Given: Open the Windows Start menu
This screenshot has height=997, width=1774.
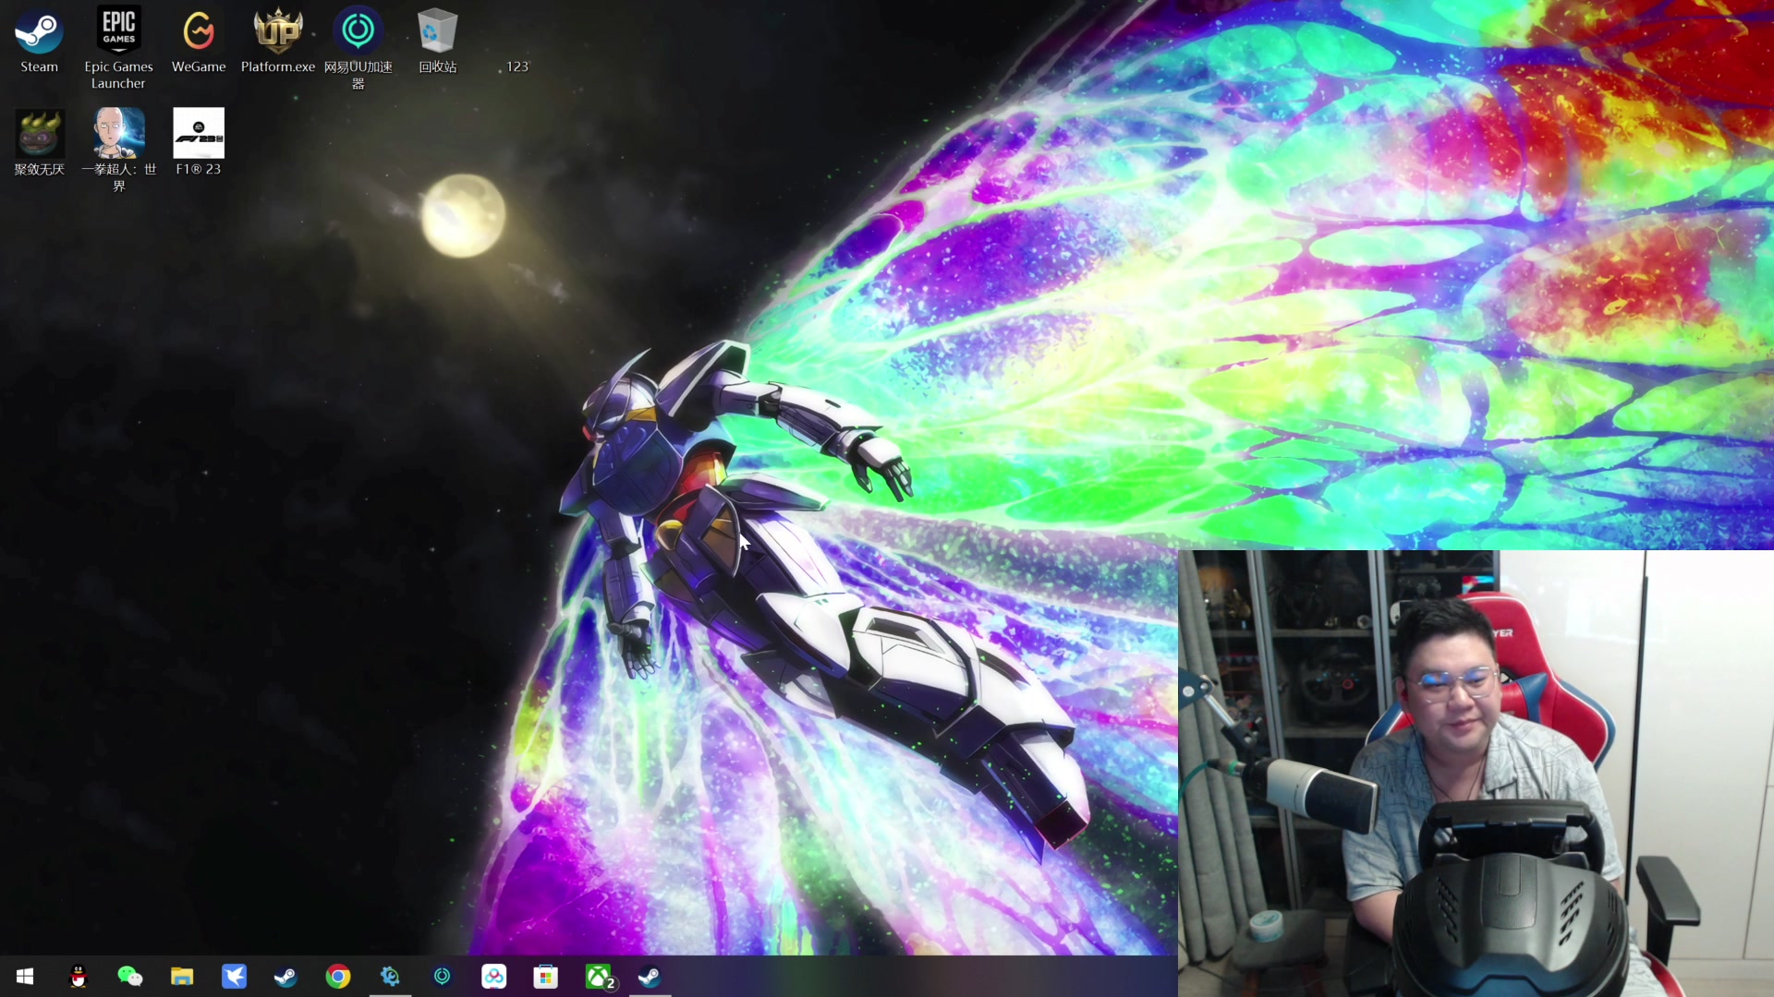Looking at the screenshot, I should pyautogui.click(x=25, y=977).
